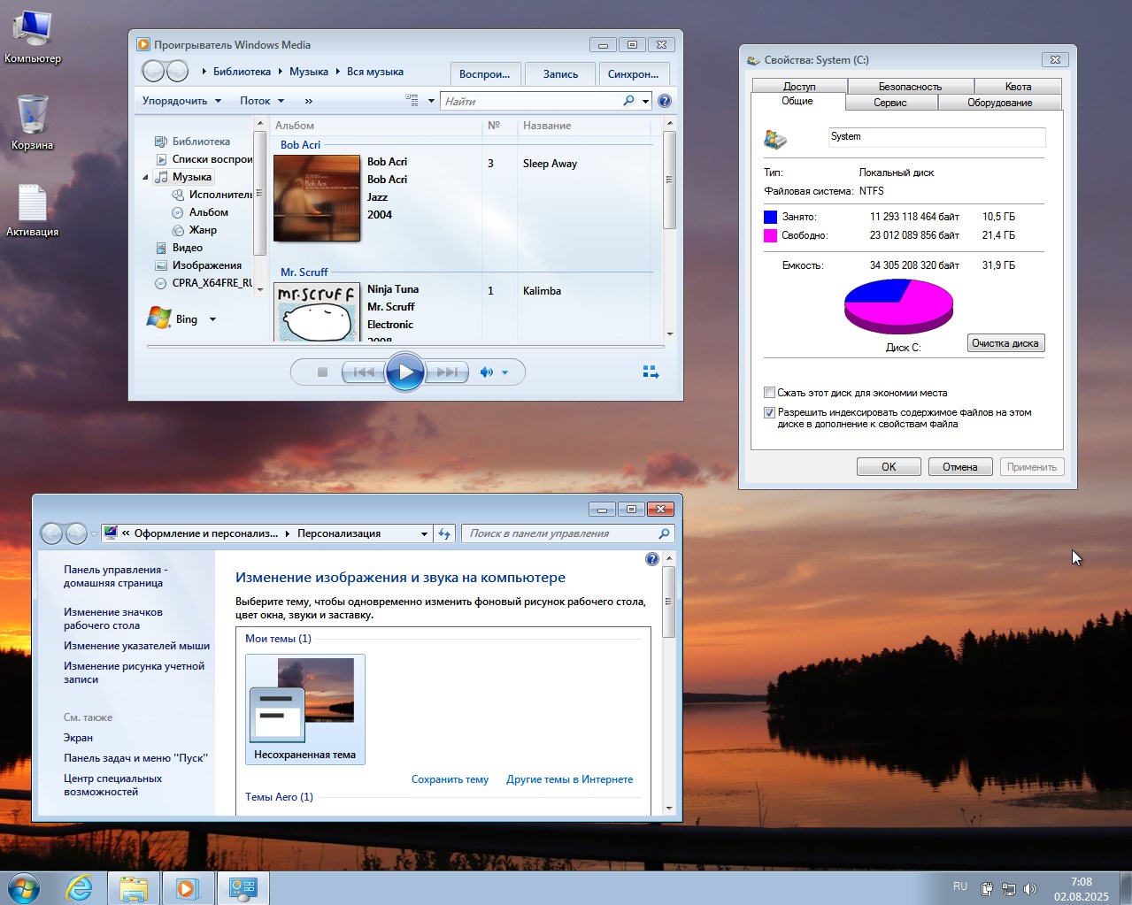Open the Поток dropdown menu
This screenshot has width=1132, height=905.
pyautogui.click(x=262, y=101)
